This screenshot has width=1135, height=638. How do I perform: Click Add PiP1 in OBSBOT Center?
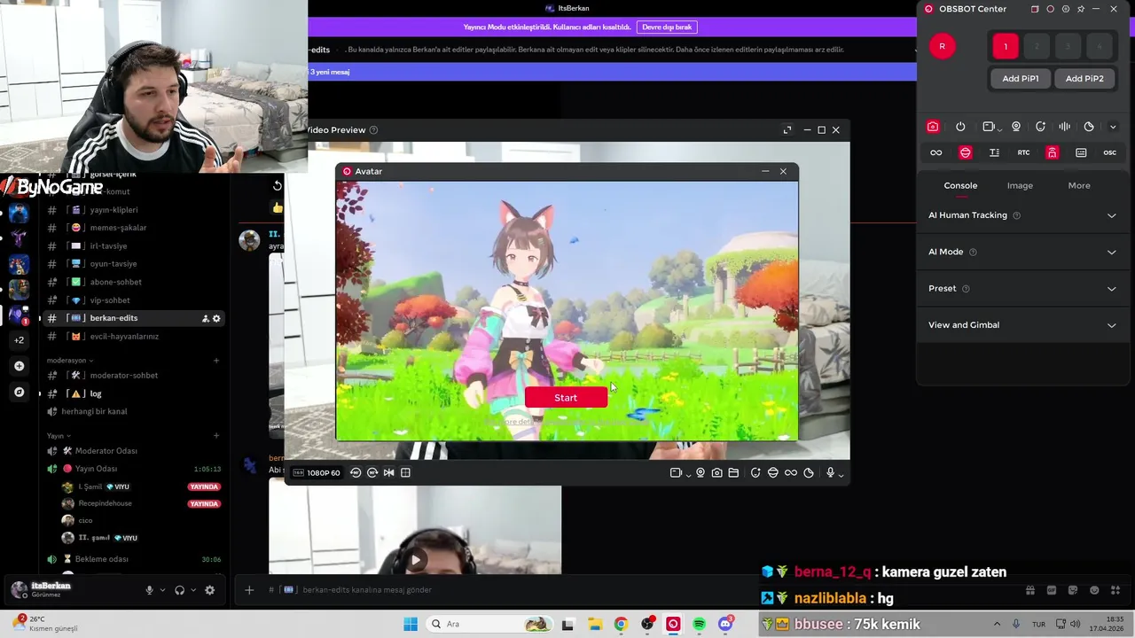(x=1020, y=78)
